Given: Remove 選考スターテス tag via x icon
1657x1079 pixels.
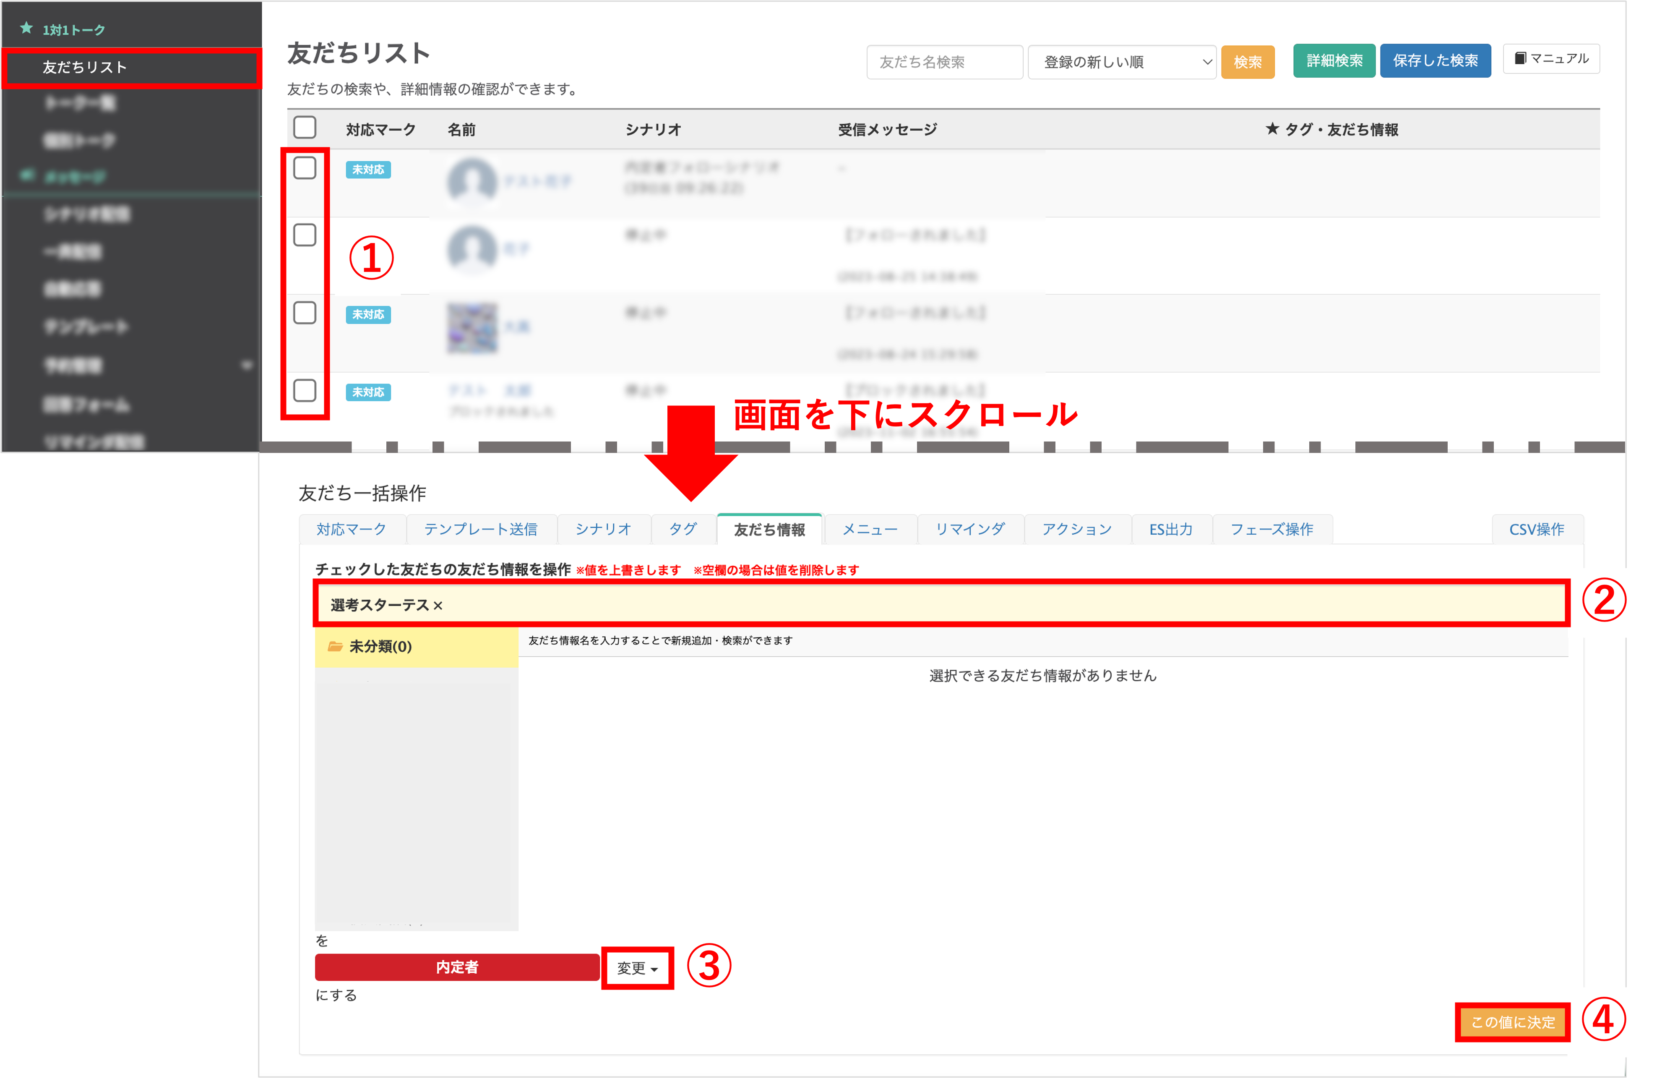Looking at the screenshot, I should point(438,606).
